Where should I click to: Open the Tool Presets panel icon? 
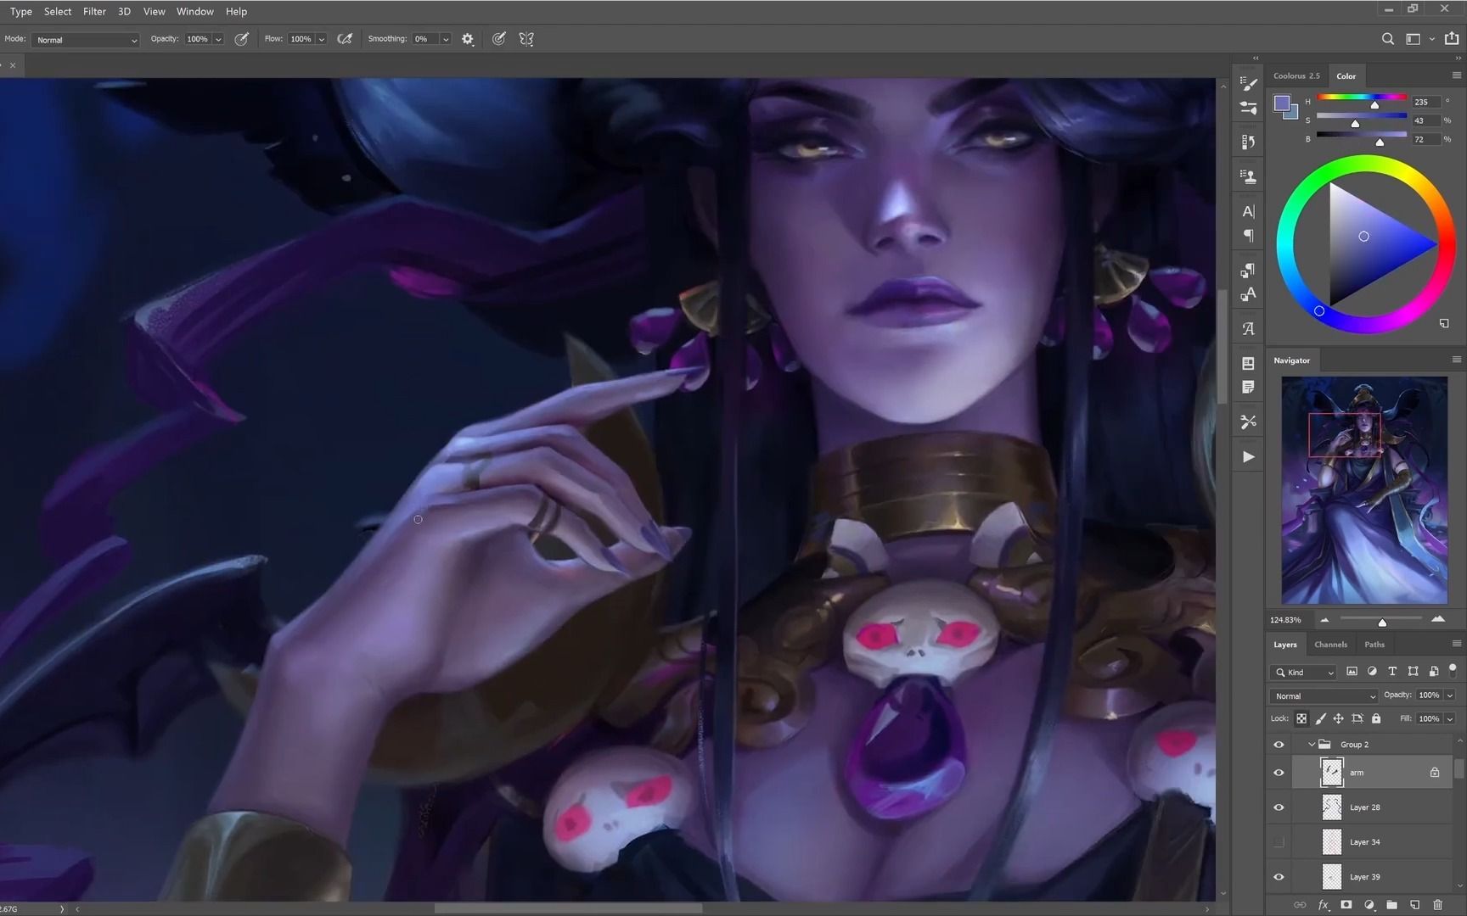tap(1248, 422)
